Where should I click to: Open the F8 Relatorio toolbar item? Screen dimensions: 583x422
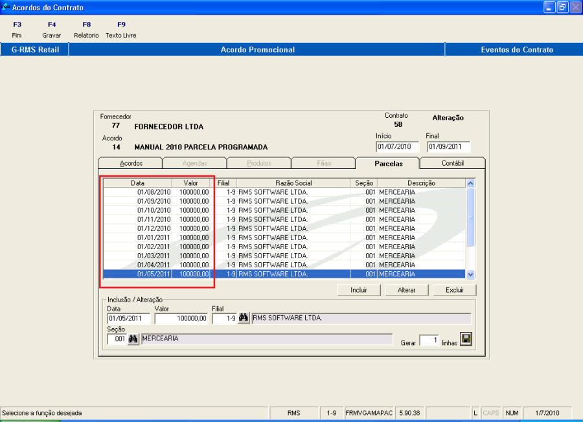coord(86,30)
